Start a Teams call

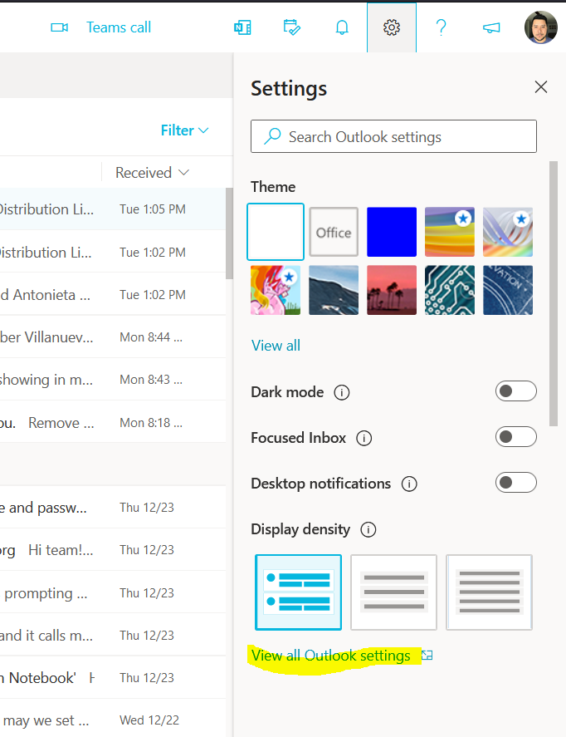point(101,27)
